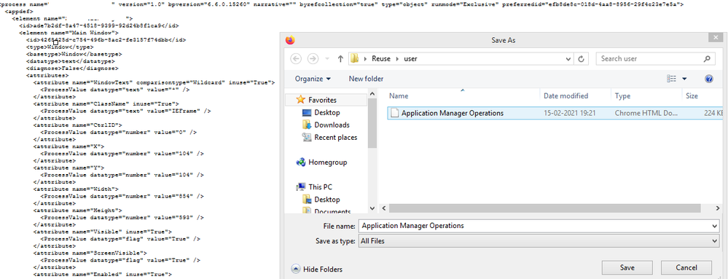Viewport: 728px width, 279px height.
Task: Open the File name dropdown arrow
Action: tap(715, 226)
